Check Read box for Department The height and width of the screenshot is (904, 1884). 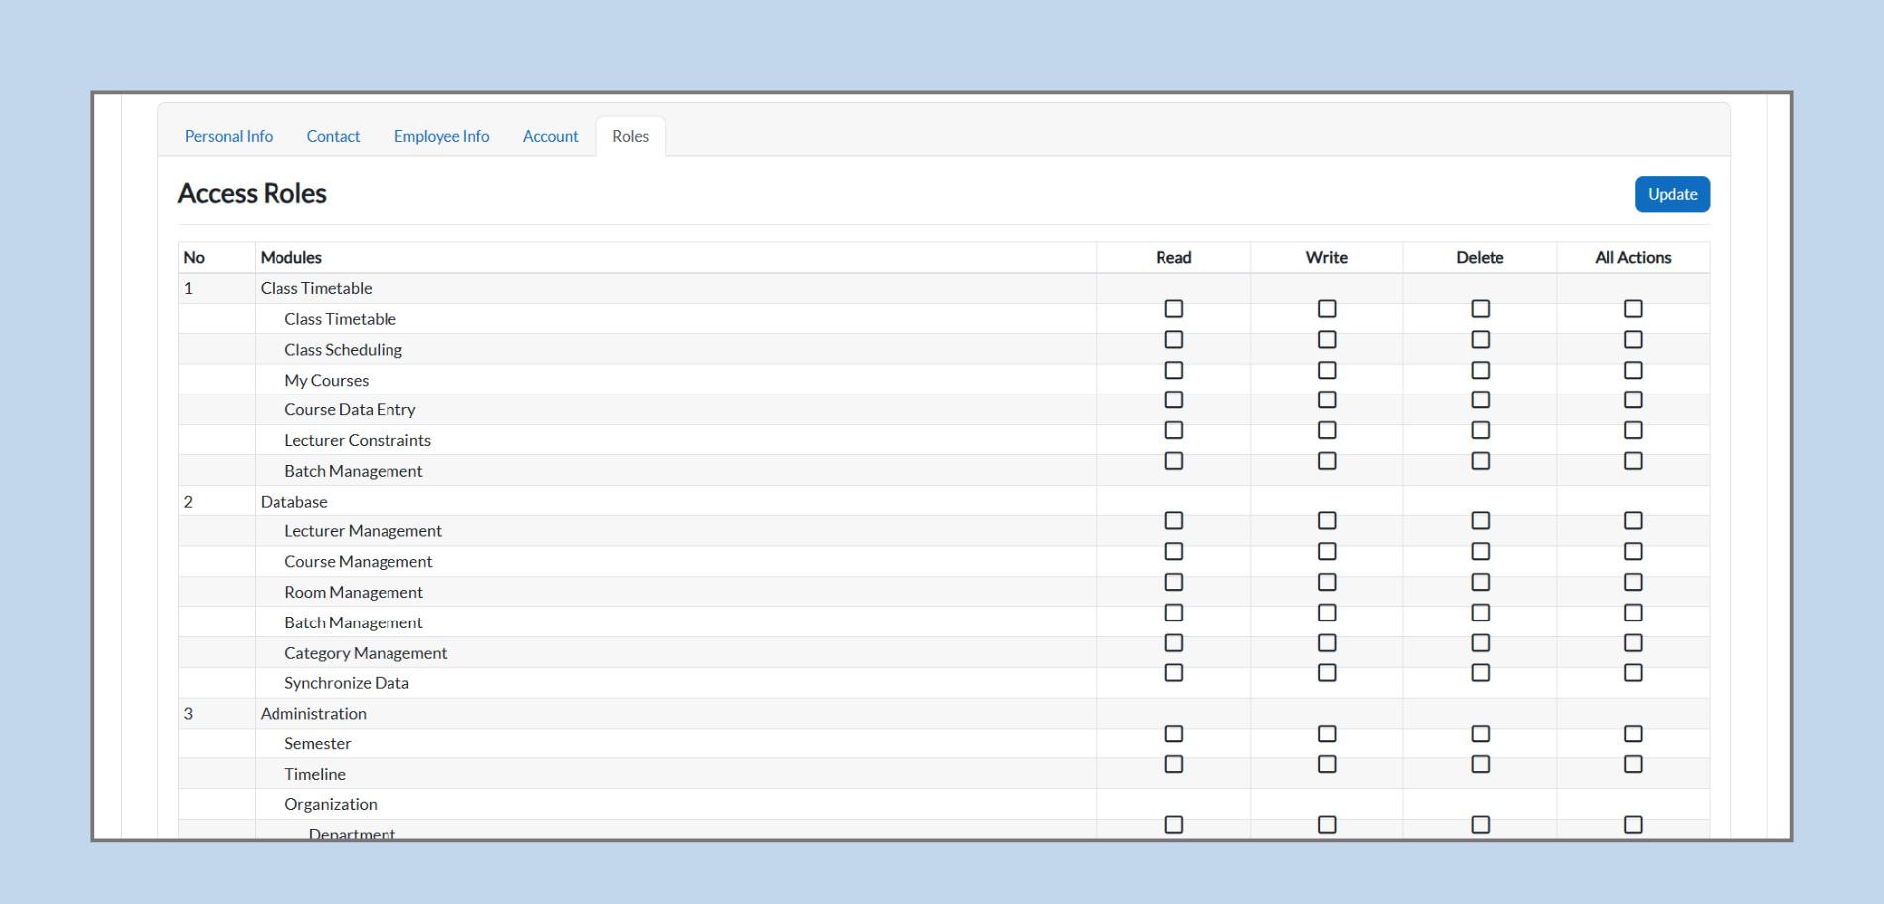1173,825
